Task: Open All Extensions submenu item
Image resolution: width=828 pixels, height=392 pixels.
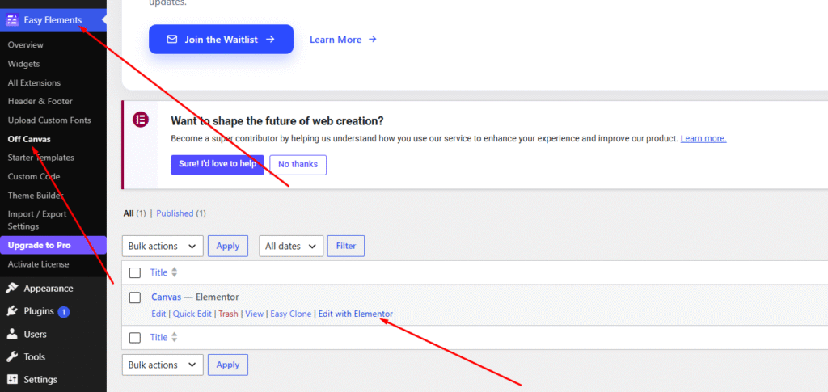Action: click(x=34, y=82)
